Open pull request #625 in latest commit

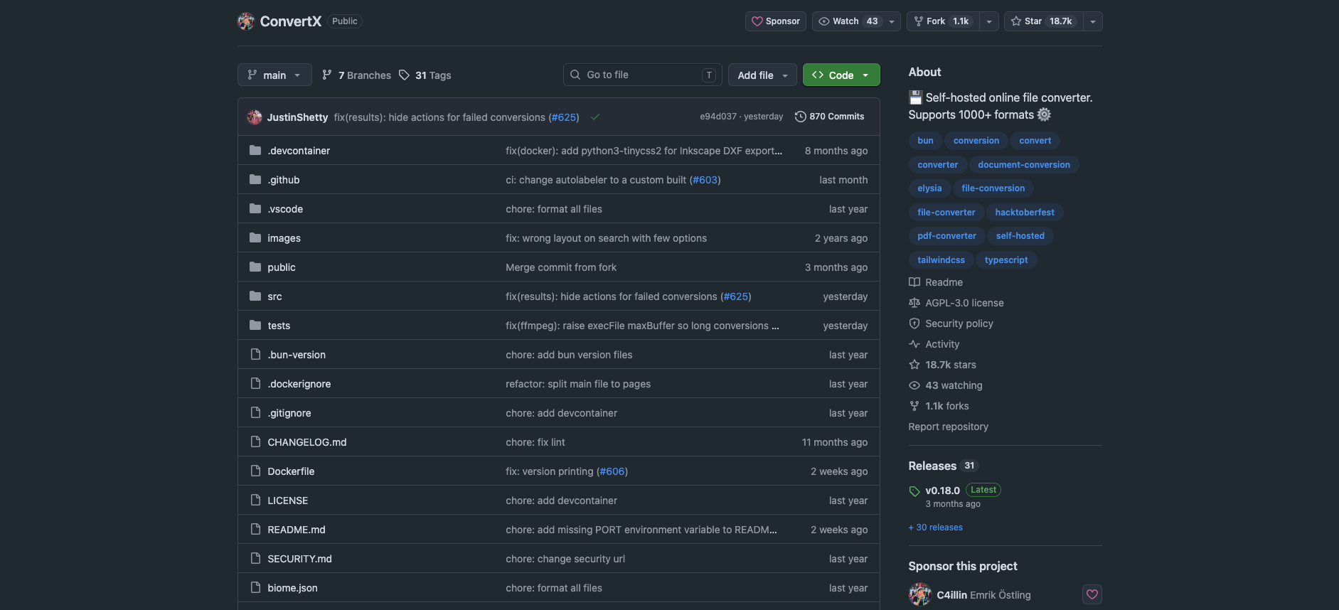[x=565, y=117]
